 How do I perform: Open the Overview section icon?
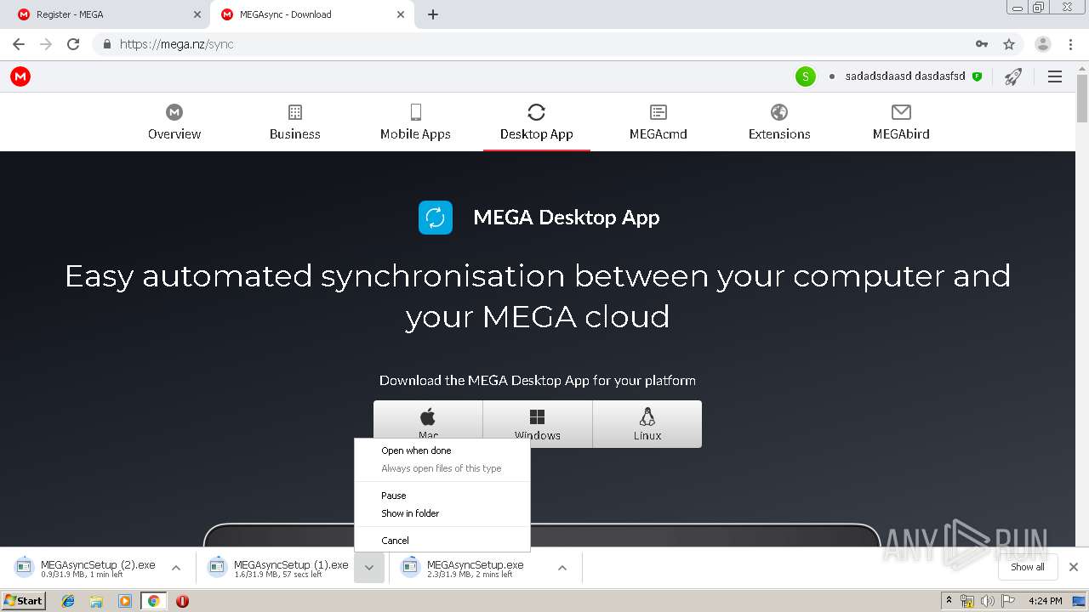174,112
